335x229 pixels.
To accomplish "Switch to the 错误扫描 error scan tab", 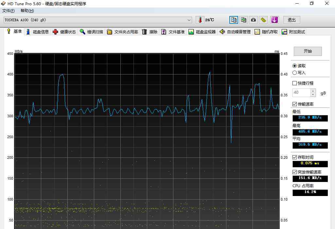I will point(92,32).
